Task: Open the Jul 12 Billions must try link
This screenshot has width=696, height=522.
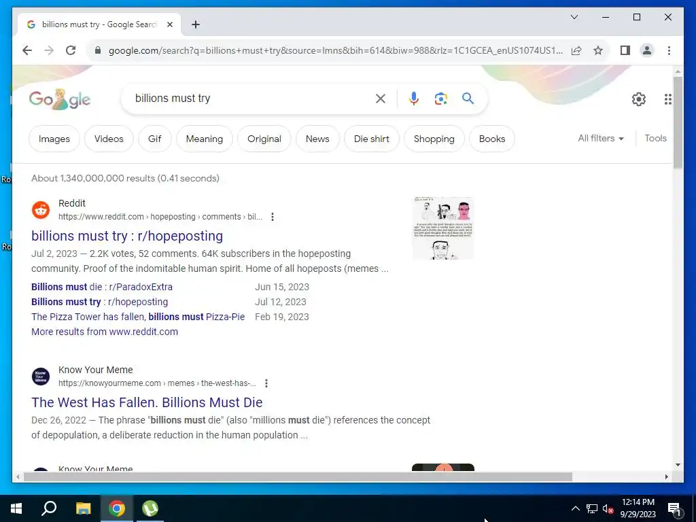Action: click(x=99, y=302)
